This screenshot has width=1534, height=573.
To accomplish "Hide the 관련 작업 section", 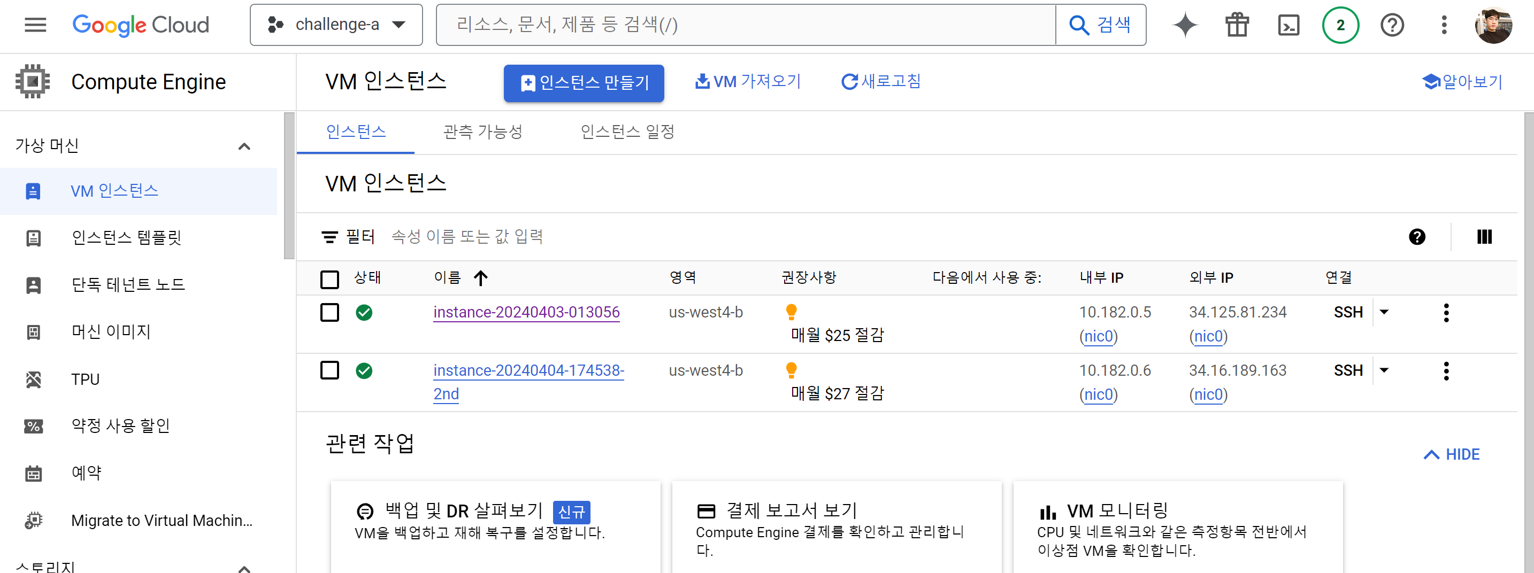I will click(x=1451, y=454).
